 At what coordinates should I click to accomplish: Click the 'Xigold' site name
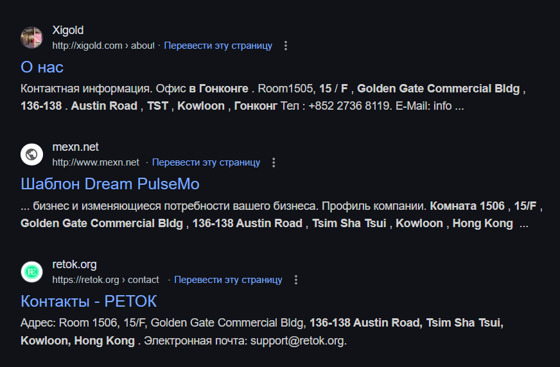pyautogui.click(x=68, y=30)
